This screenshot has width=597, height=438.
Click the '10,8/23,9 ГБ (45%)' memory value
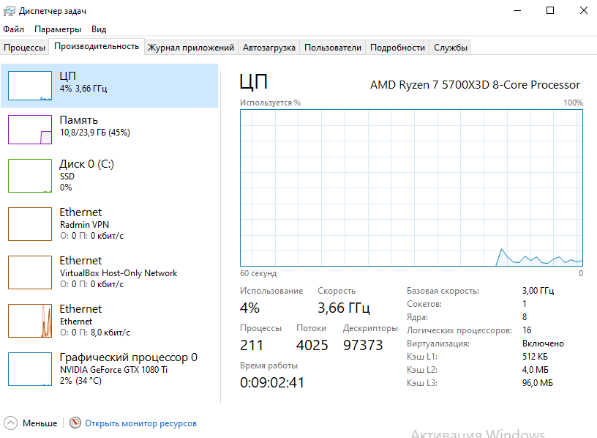coord(95,133)
